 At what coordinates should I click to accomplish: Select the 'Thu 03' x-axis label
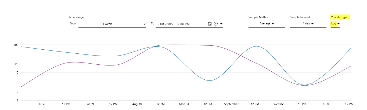click(326, 104)
